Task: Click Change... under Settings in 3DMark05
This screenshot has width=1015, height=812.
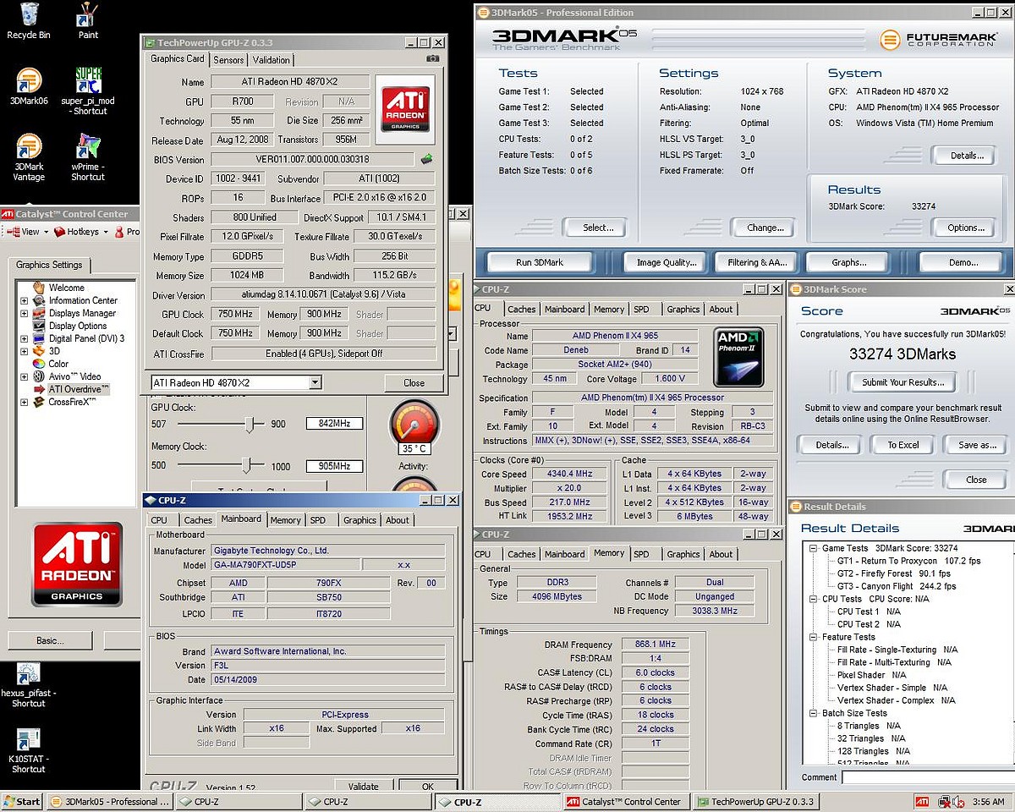Action: point(765,228)
